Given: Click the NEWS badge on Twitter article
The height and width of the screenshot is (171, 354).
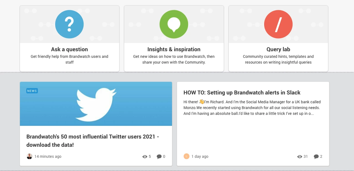Looking at the screenshot, I should (x=32, y=91).
